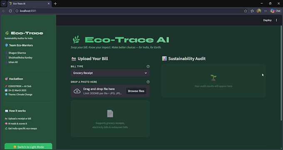Click the bar chart icon beside Sustainability Audit
Screen dimensions: 283x150
click(164, 59)
